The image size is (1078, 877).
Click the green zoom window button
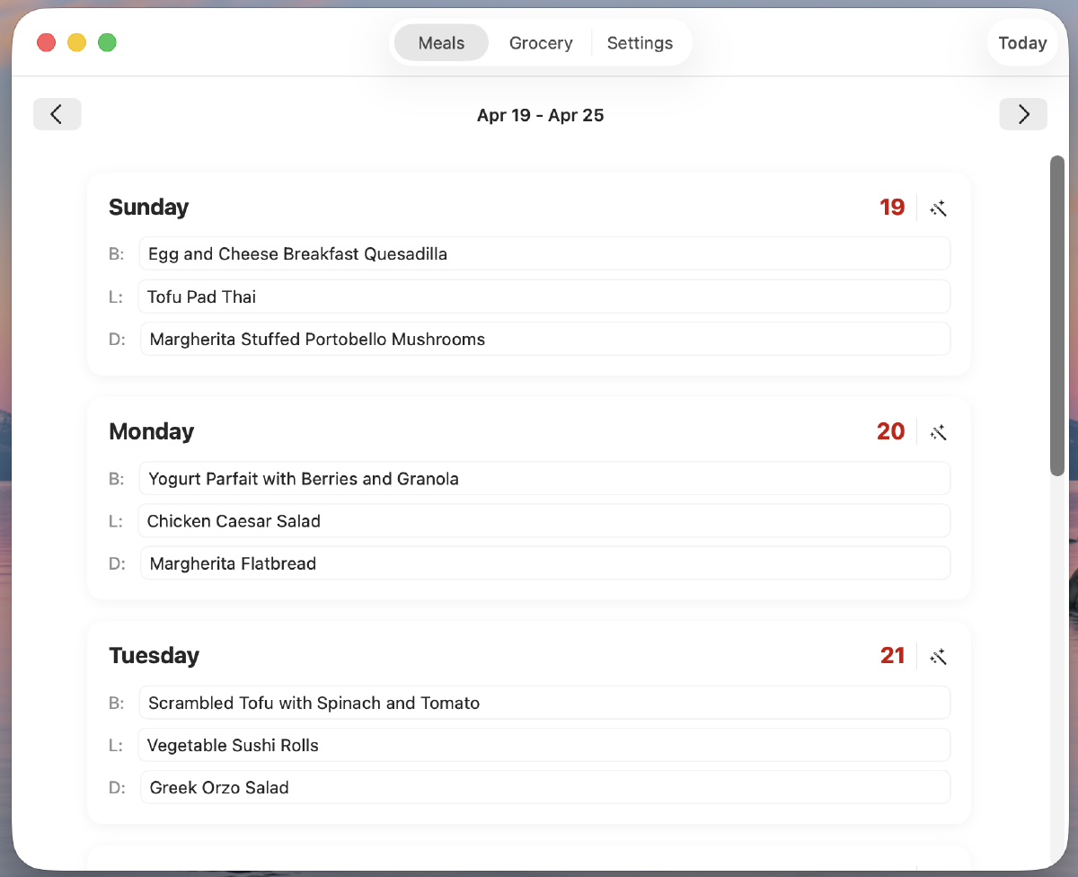(x=107, y=42)
